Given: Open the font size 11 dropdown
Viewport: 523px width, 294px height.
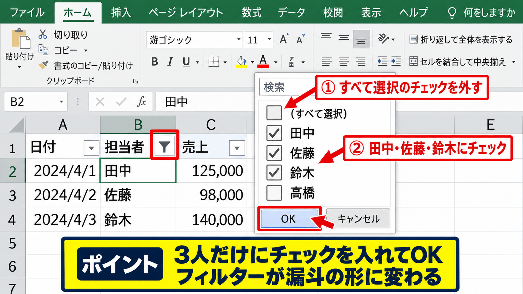Looking at the screenshot, I should click(269, 39).
